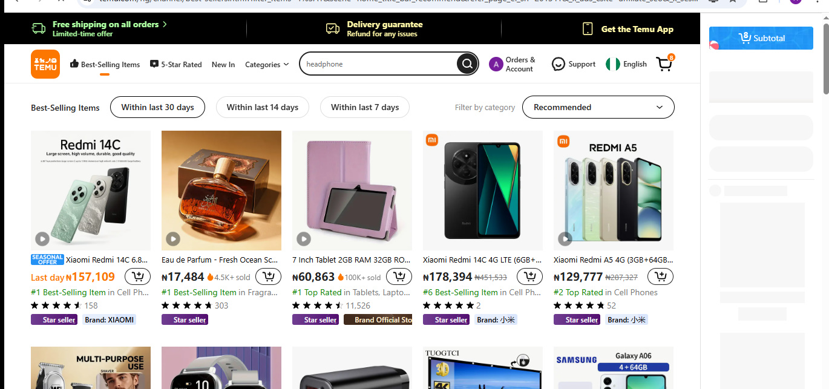Image resolution: width=829 pixels, height=389 pixels.
Task: Open the shopping cart icon
Action: point(664,64)
